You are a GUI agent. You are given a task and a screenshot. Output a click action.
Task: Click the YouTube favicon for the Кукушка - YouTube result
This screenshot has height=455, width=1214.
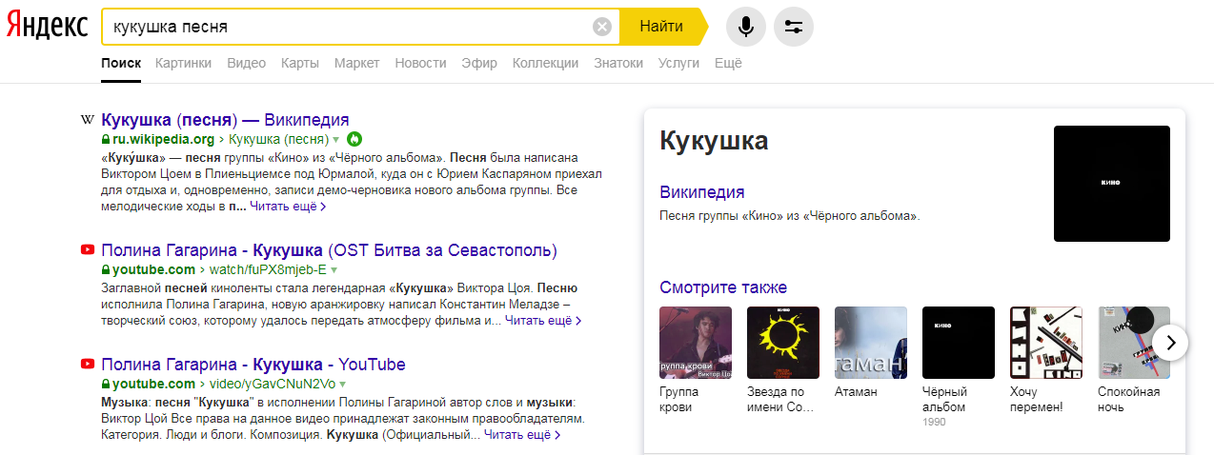pos(88,365)
